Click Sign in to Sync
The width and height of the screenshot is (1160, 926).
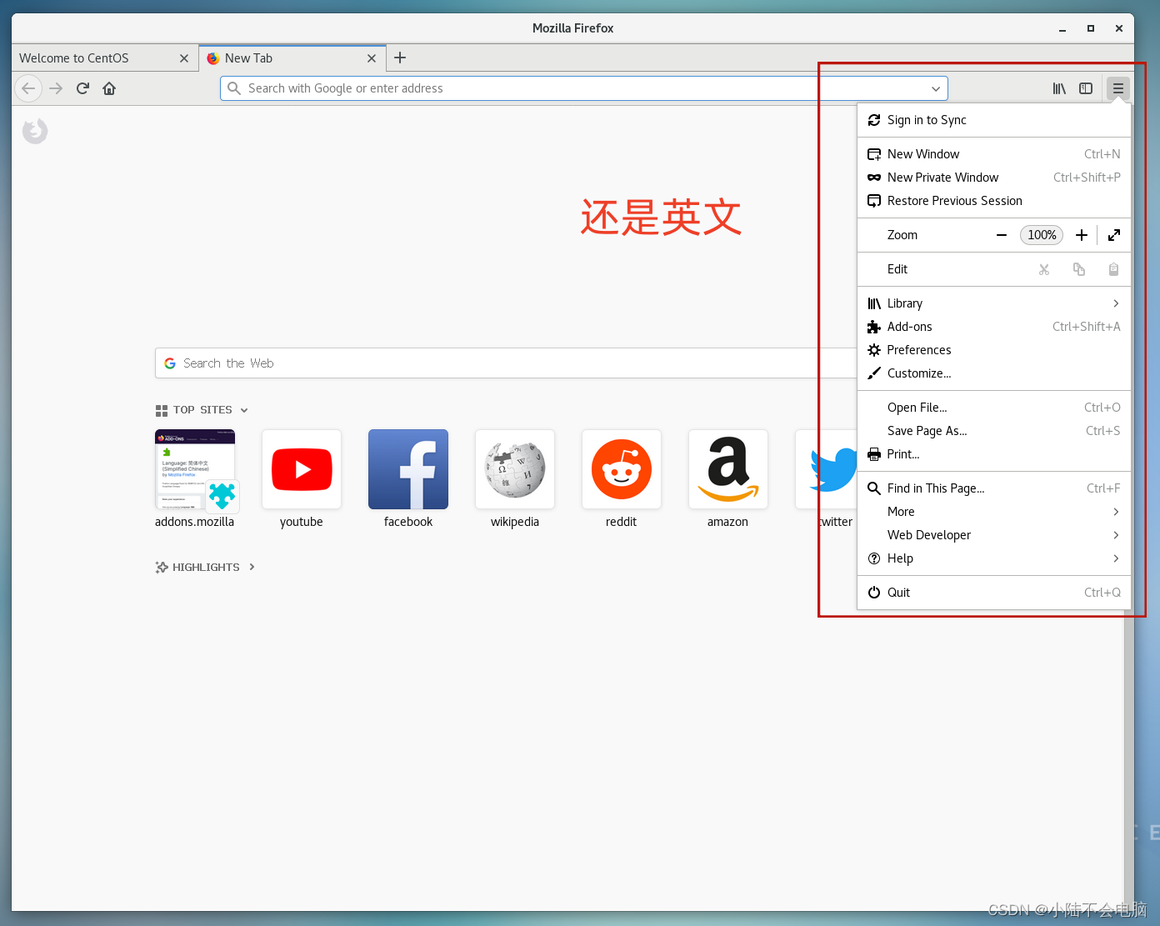(927, 119)
